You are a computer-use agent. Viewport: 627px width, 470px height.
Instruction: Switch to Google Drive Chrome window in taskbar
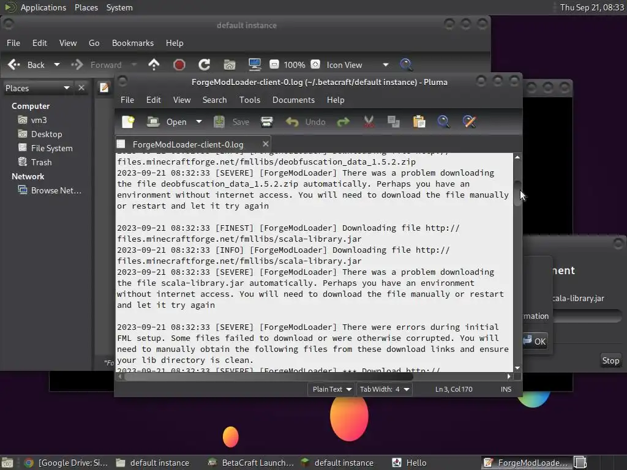pos(66,463)
